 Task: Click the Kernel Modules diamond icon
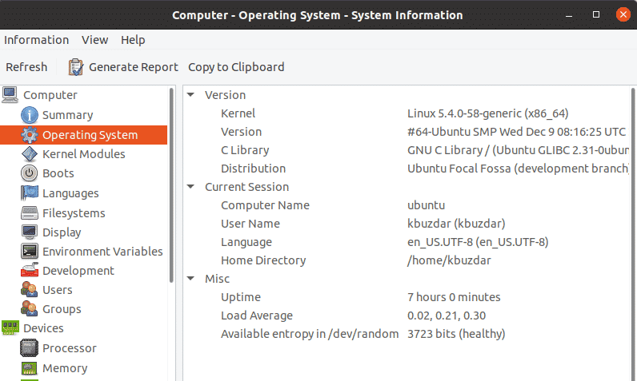pos(30,154)
